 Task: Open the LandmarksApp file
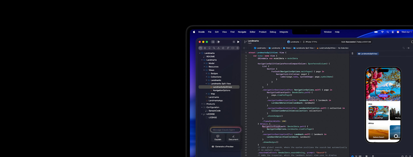215,100
